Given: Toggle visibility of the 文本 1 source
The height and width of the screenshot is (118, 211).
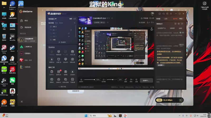Looking at the screenshot, I should click(69, 36).
